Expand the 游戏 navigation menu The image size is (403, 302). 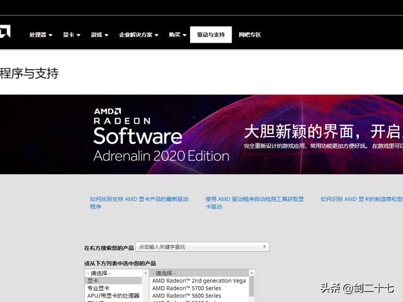tap(99, 35)
